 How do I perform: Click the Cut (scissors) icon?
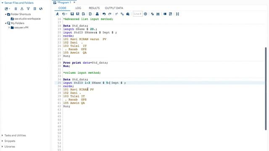(116, 14)
